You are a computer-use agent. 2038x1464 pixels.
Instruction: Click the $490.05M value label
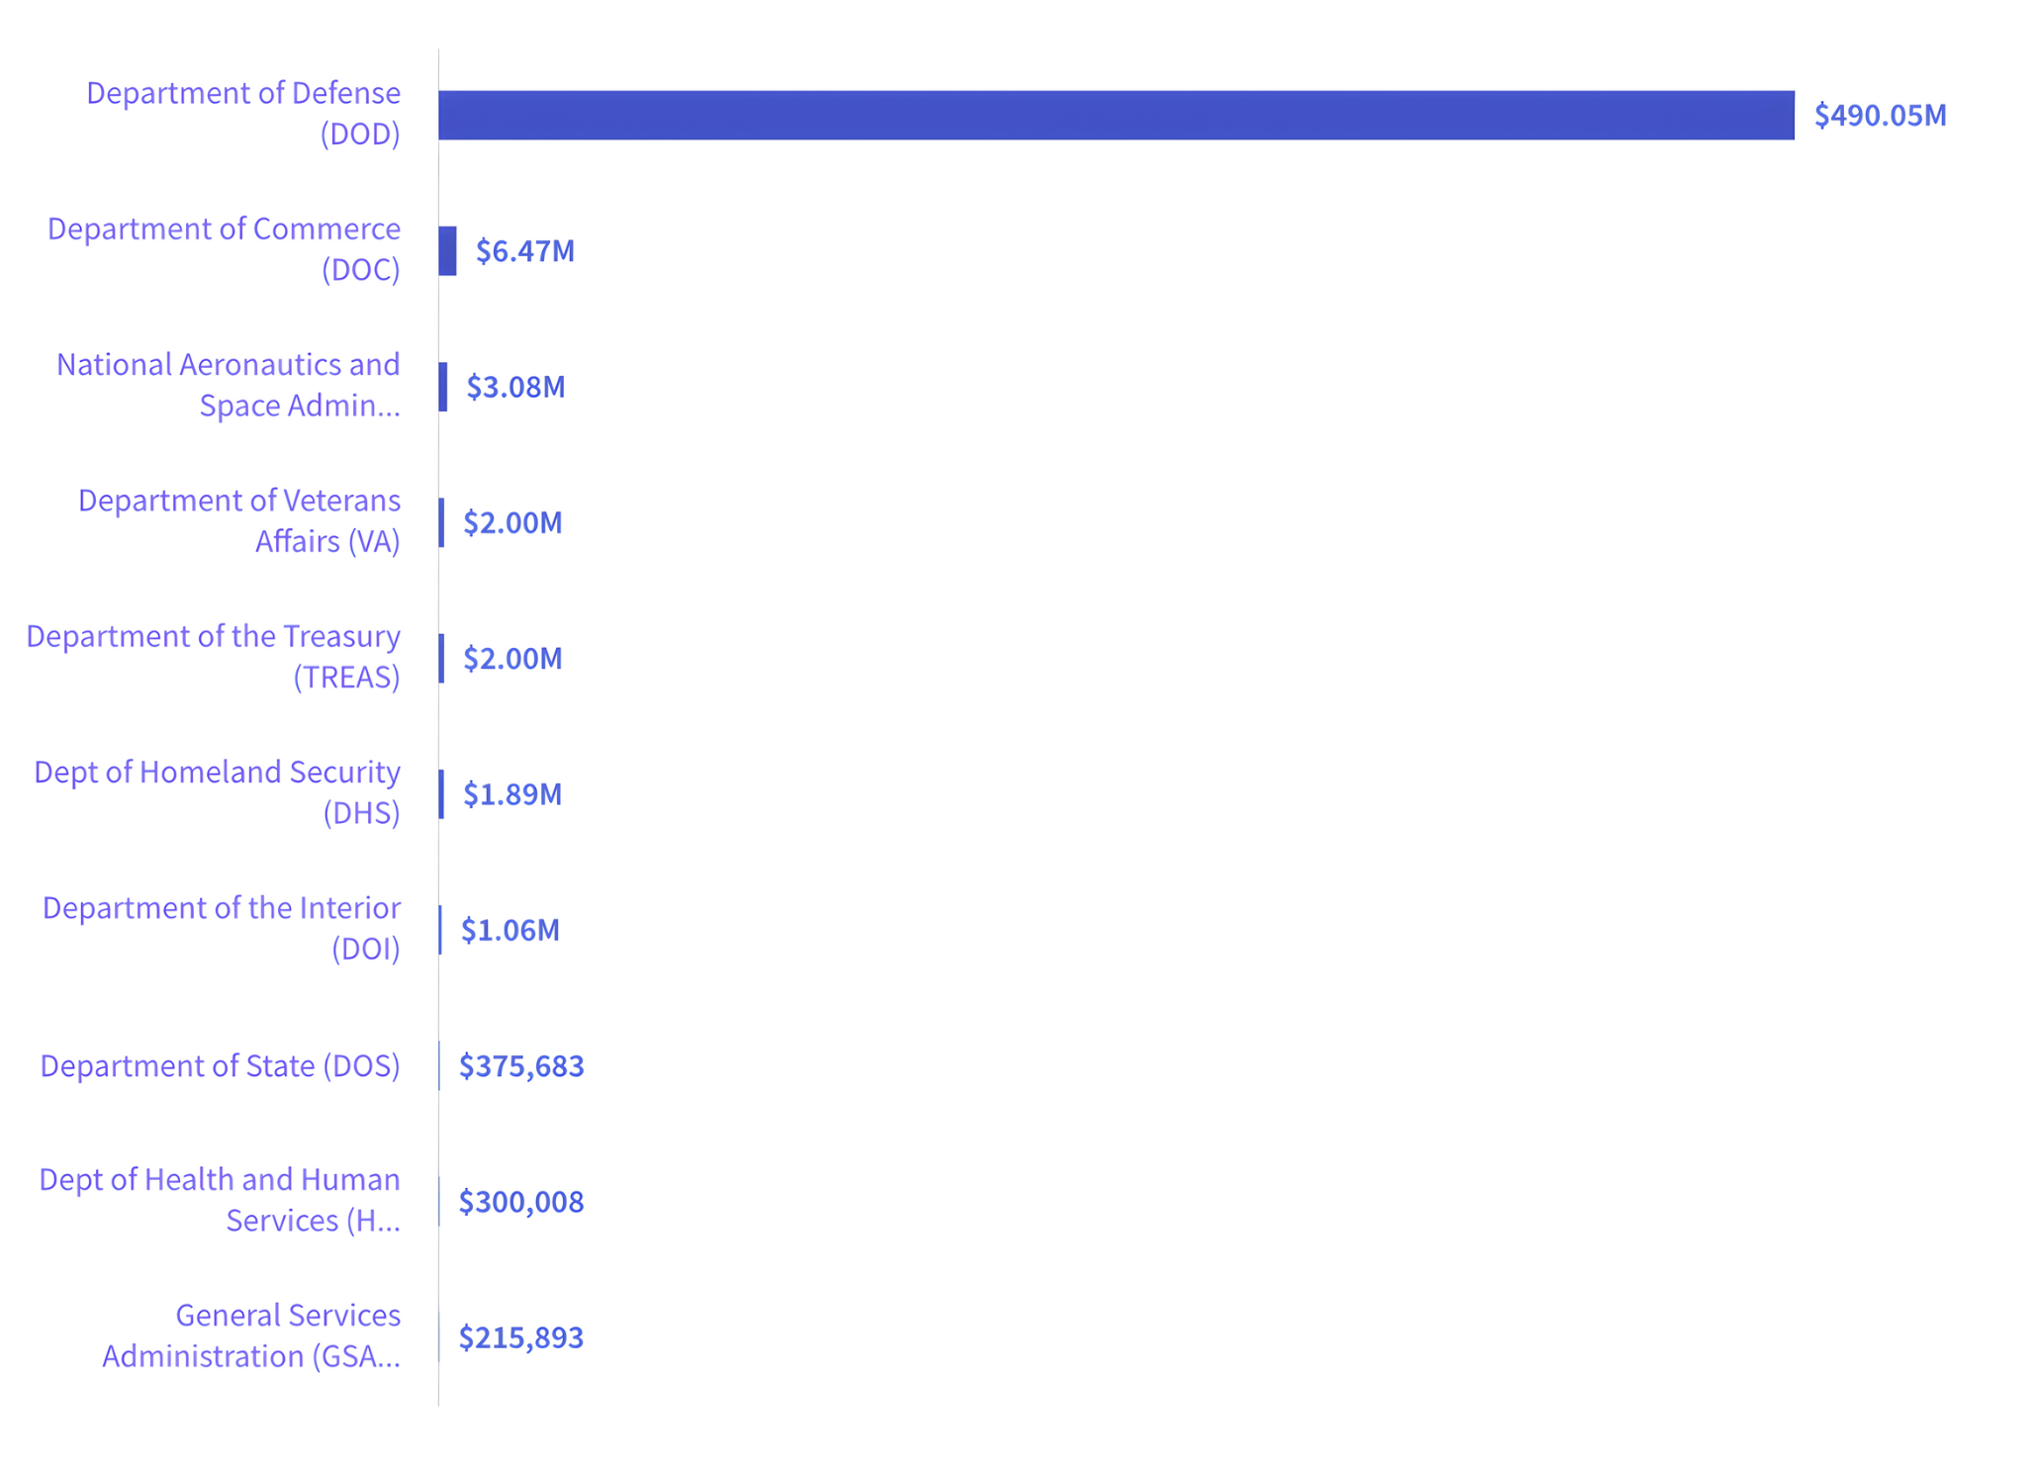pyautogui.click(x=1880, y=116)
